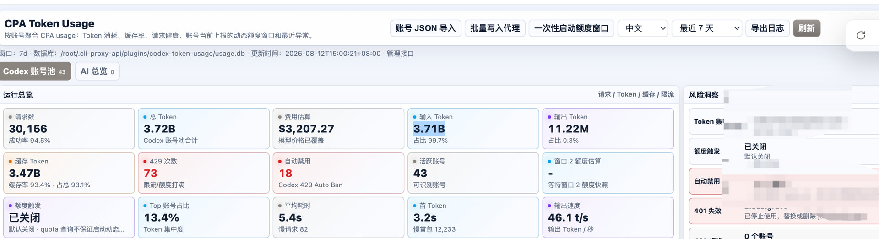Select the 额度触发 已关闭 card
879x239 pixels.
point(69,217)
